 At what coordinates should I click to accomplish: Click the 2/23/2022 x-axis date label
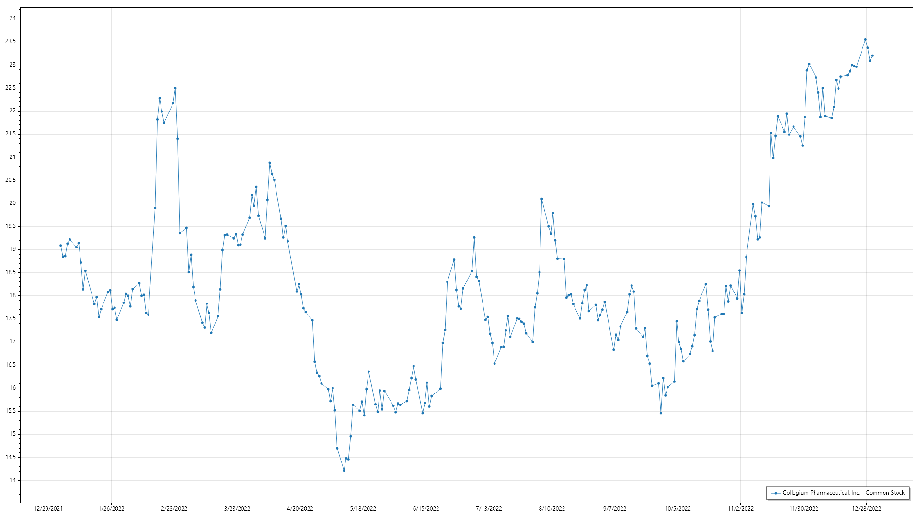[x=174, y=509]
